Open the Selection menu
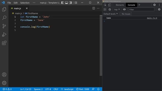162x91 pixels. (x=25, y=3)
